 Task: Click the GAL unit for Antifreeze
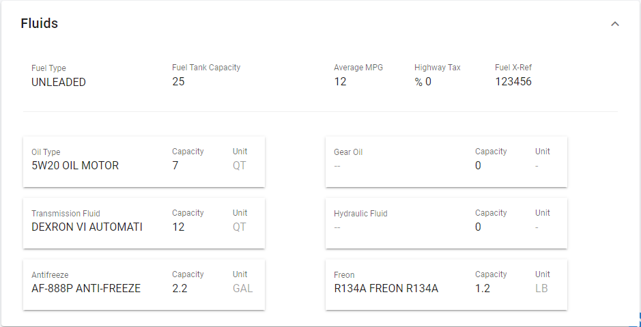pos(242,289)
